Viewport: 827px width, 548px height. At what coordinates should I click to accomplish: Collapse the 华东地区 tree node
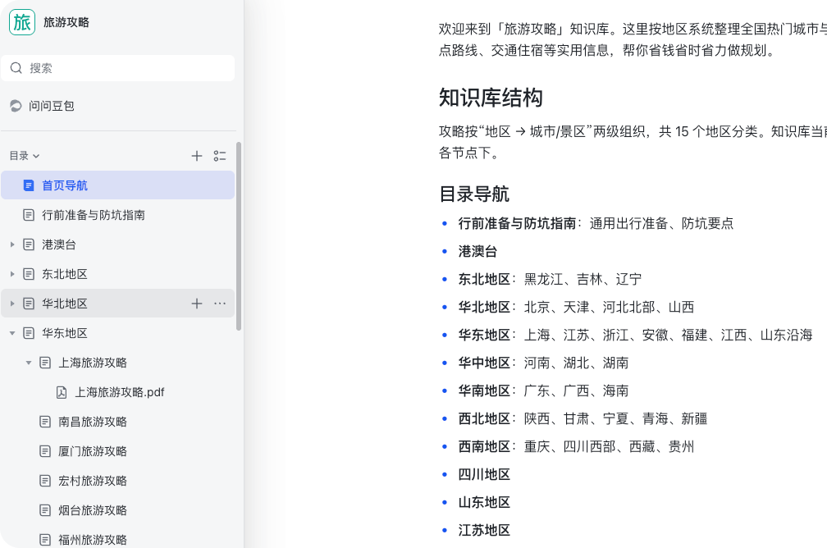(12, 333)
